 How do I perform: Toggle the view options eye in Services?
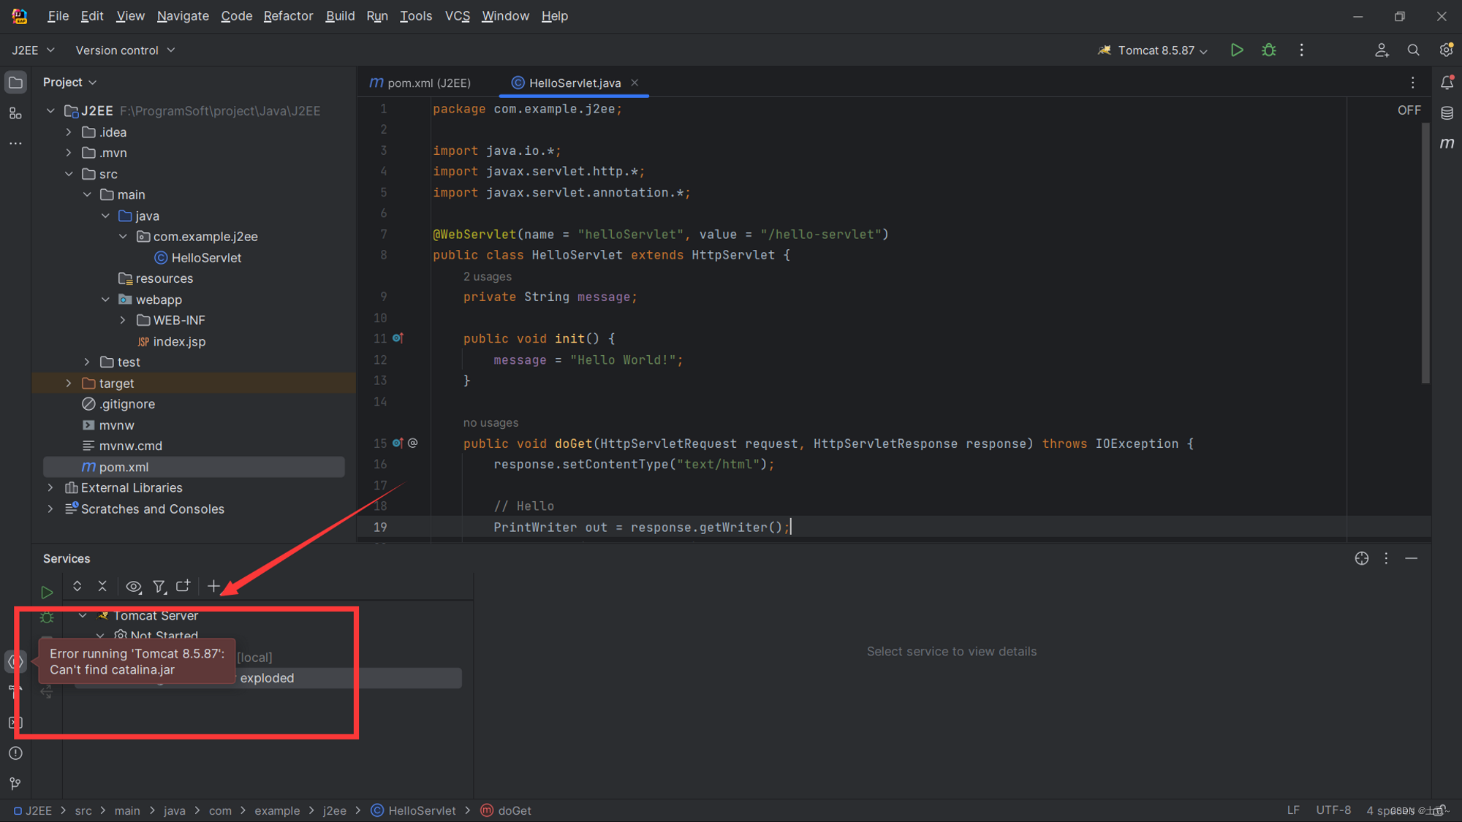(x=133, y=587)
